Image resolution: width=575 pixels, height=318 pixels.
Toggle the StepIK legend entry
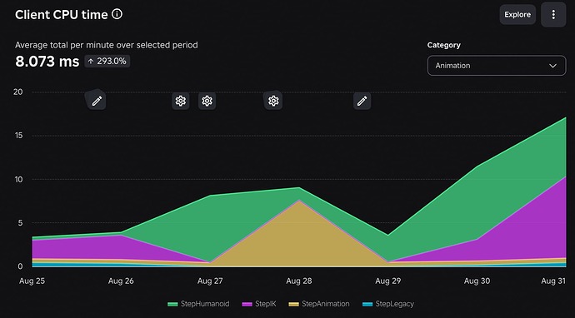[x=259, y=304]
